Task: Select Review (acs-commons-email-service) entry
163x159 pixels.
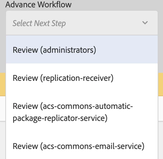Action: [x=82, y=146]
